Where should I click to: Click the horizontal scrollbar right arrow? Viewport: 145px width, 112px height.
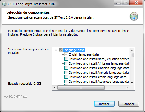point(127,87)
